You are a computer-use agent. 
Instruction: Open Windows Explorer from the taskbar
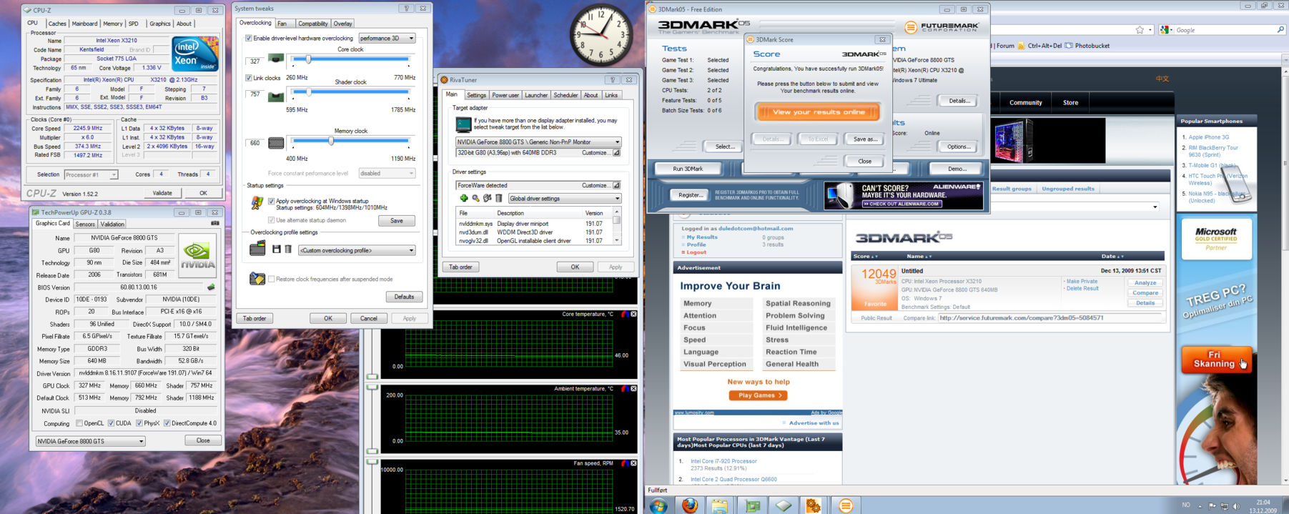click(x=720, y=505)
